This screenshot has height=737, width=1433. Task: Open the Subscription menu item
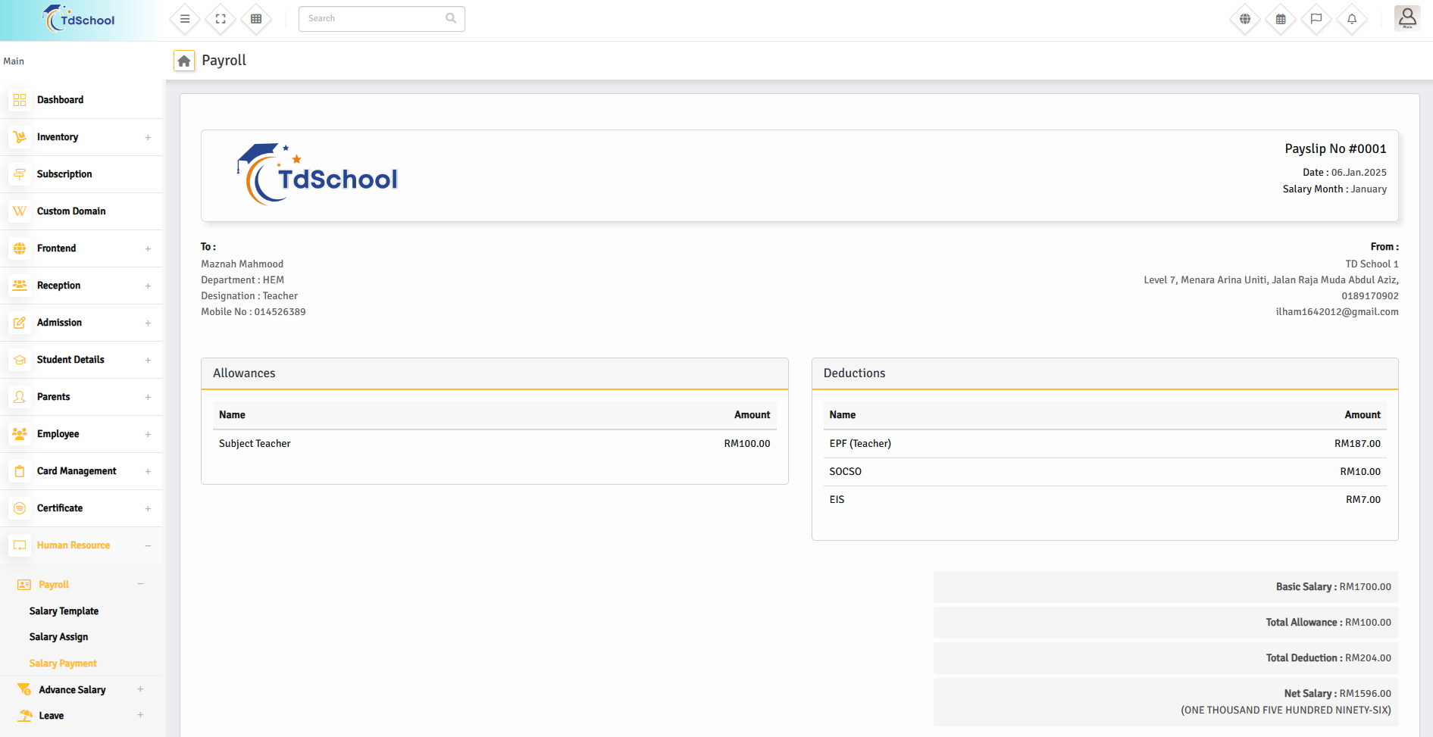64,174
